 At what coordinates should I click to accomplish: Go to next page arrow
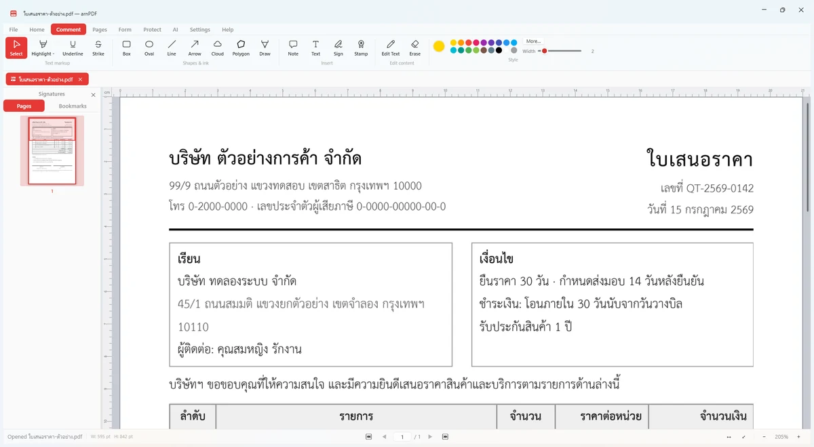point(430,437)
